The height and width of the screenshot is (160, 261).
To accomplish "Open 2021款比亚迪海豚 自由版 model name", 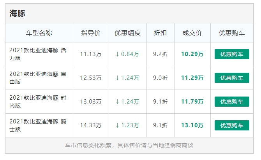I will pos(38,78).
